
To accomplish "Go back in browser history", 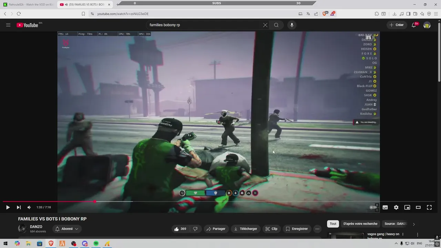I will [5, 14].
